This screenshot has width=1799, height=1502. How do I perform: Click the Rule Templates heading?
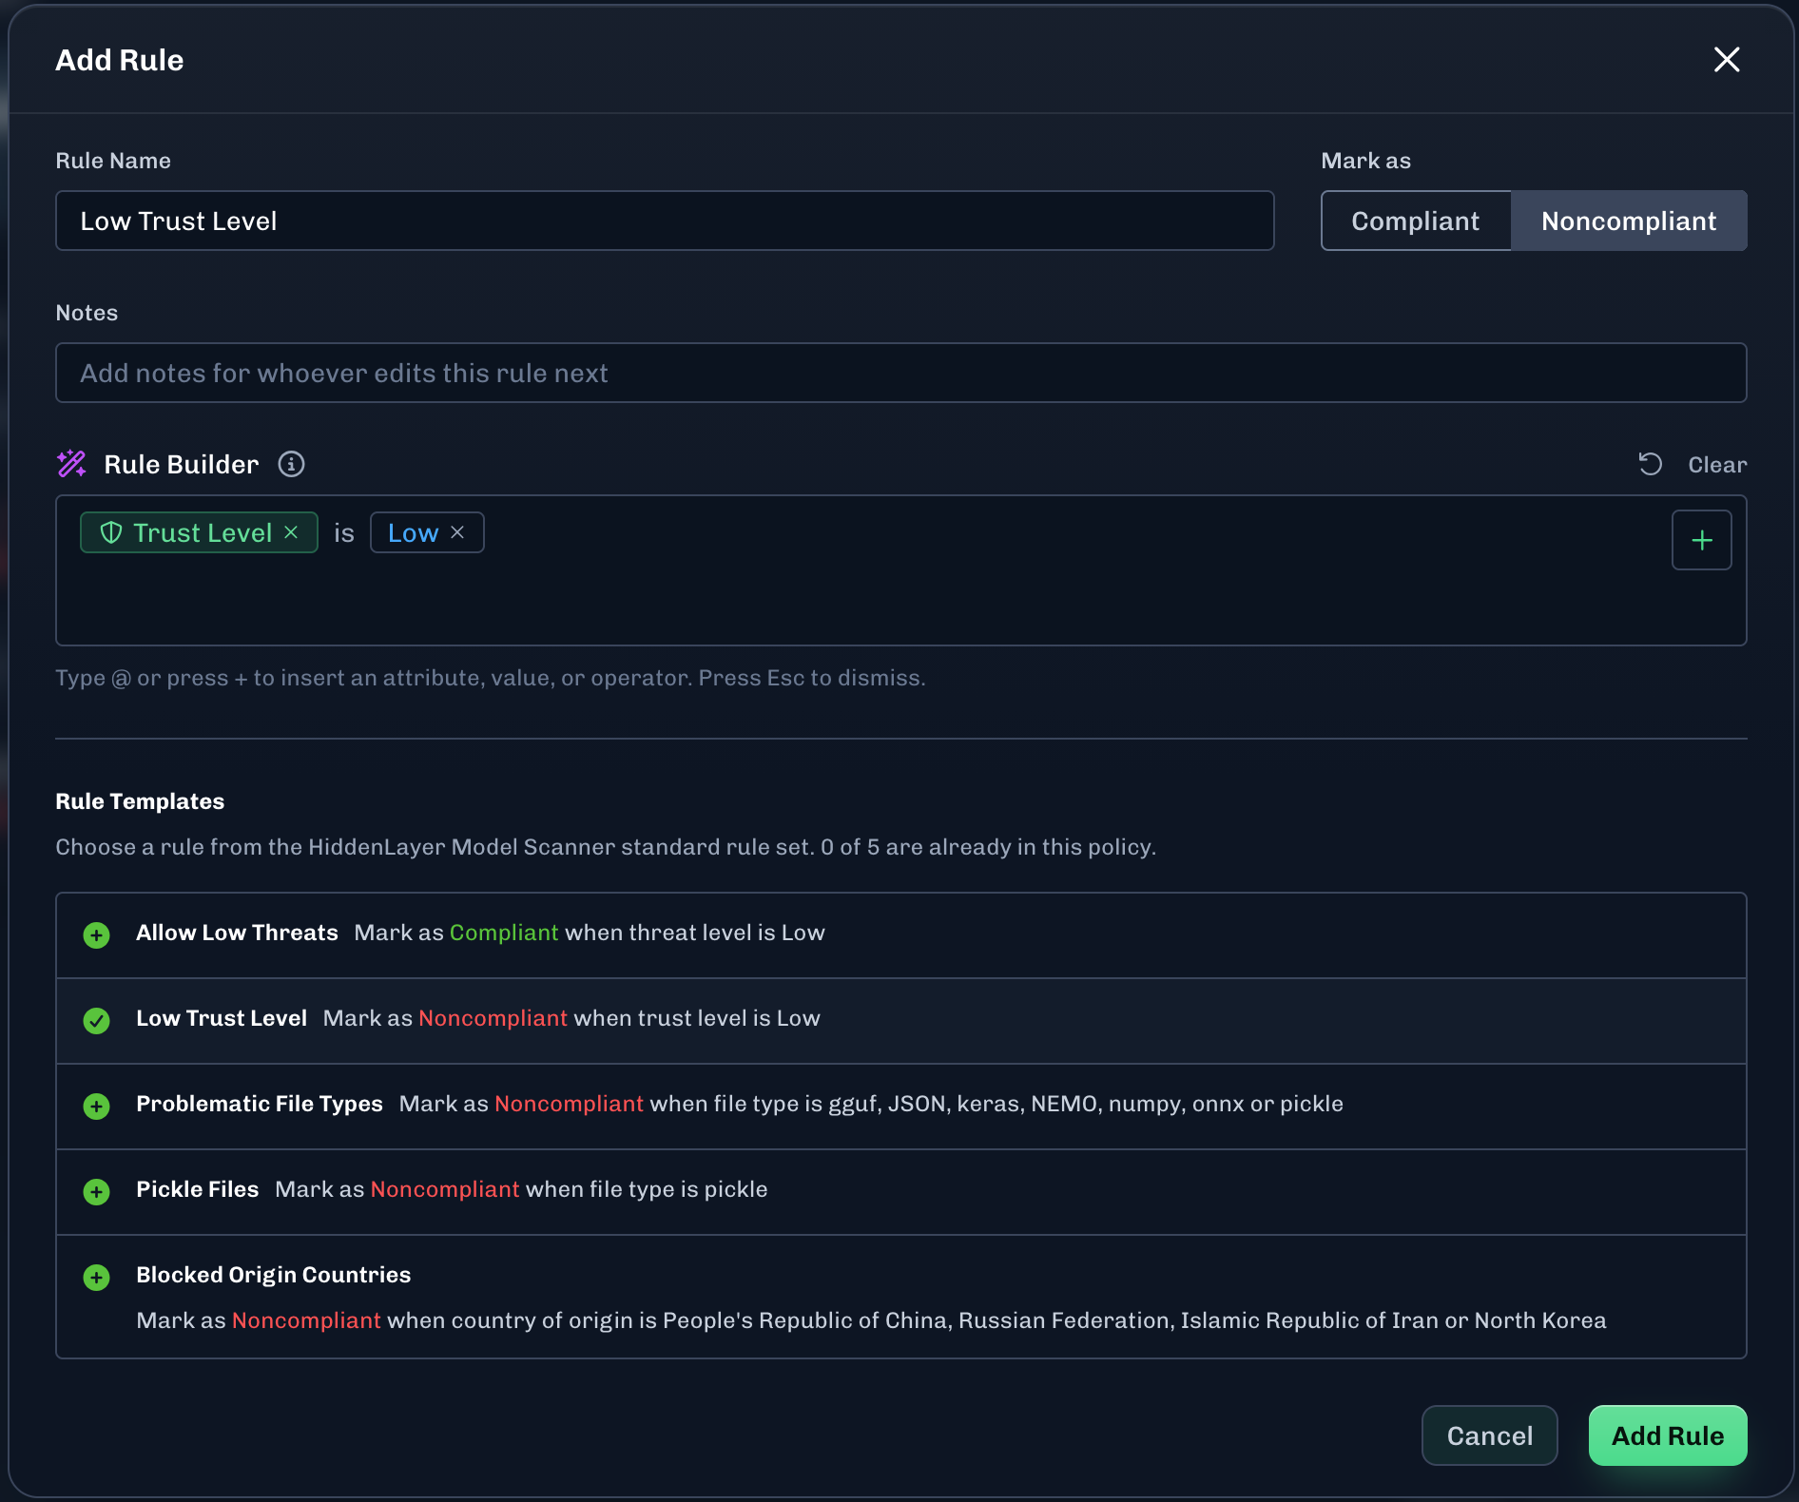pos(140,801)
